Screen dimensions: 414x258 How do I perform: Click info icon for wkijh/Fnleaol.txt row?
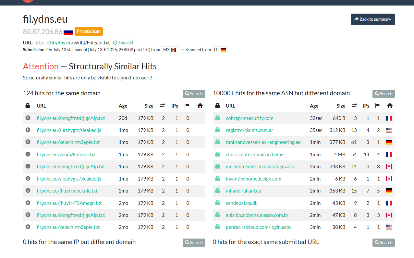(28, 154)
